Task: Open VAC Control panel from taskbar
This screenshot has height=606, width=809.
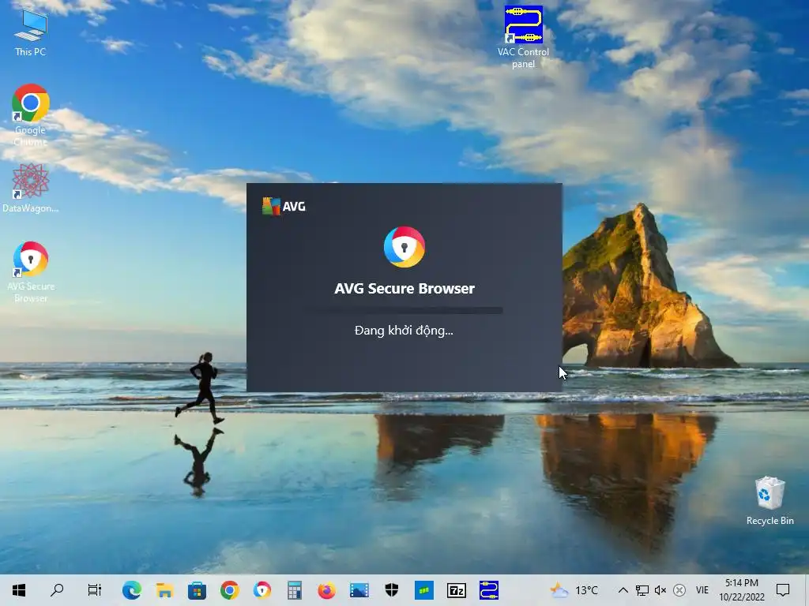Action: tap(488, 590)
